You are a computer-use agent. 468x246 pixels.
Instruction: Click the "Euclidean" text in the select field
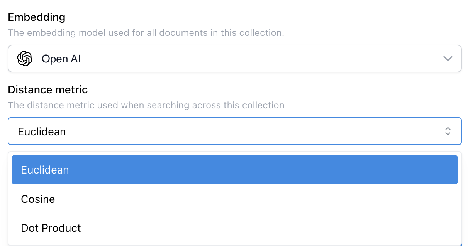click(42, 131)
